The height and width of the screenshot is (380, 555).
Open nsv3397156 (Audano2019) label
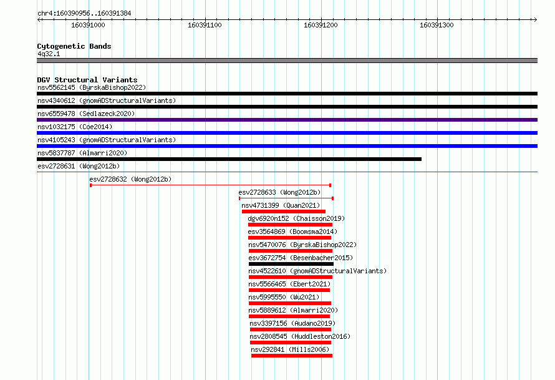click(x=292, y=323)
